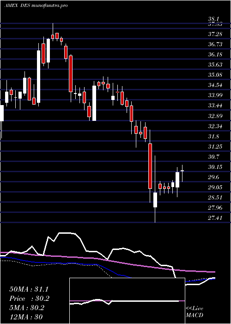The image size is (231, 324).
Task: Click the 28.51 price label
Action: (215, 198)
